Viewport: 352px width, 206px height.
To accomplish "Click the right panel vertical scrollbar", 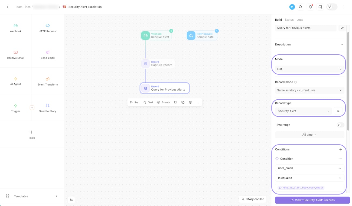I will click(x=348, y=81).
